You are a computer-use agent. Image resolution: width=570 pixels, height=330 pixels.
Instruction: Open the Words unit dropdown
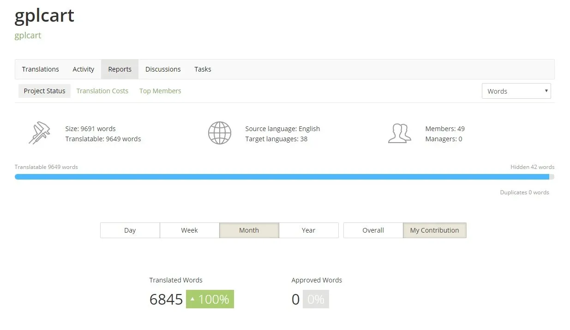pyautogui.click(x=516, y=91)
